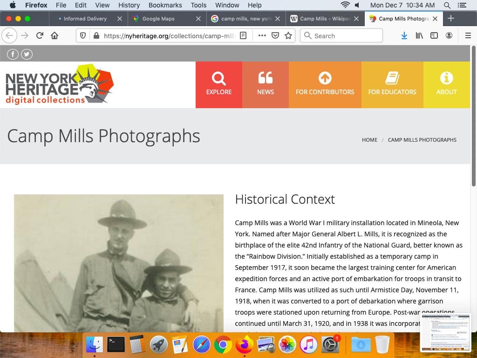
Task: Open the Library view dropdown
Action: (419, 36)
